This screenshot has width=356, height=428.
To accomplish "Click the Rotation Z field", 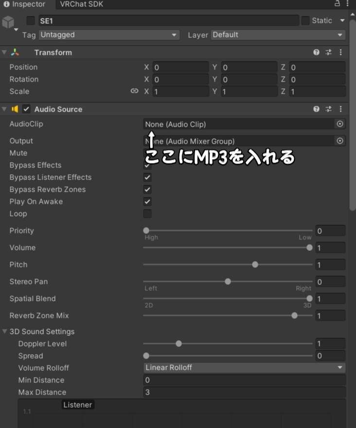I will [x=317, y=80].
